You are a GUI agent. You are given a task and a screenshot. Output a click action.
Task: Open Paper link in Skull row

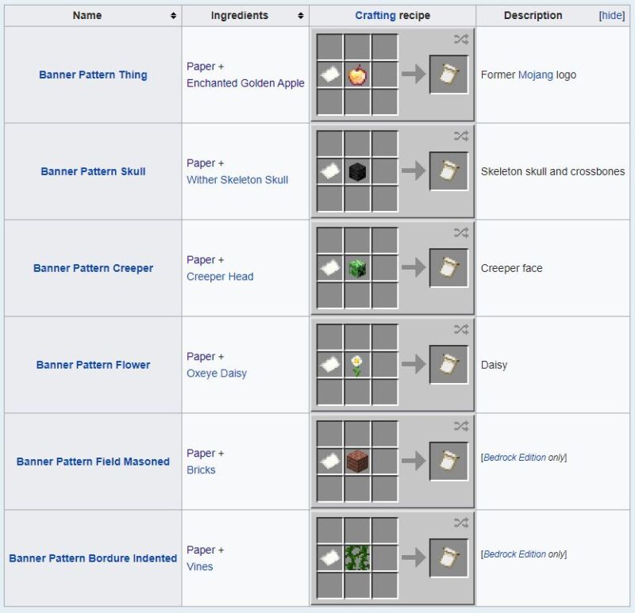point(201,163)
